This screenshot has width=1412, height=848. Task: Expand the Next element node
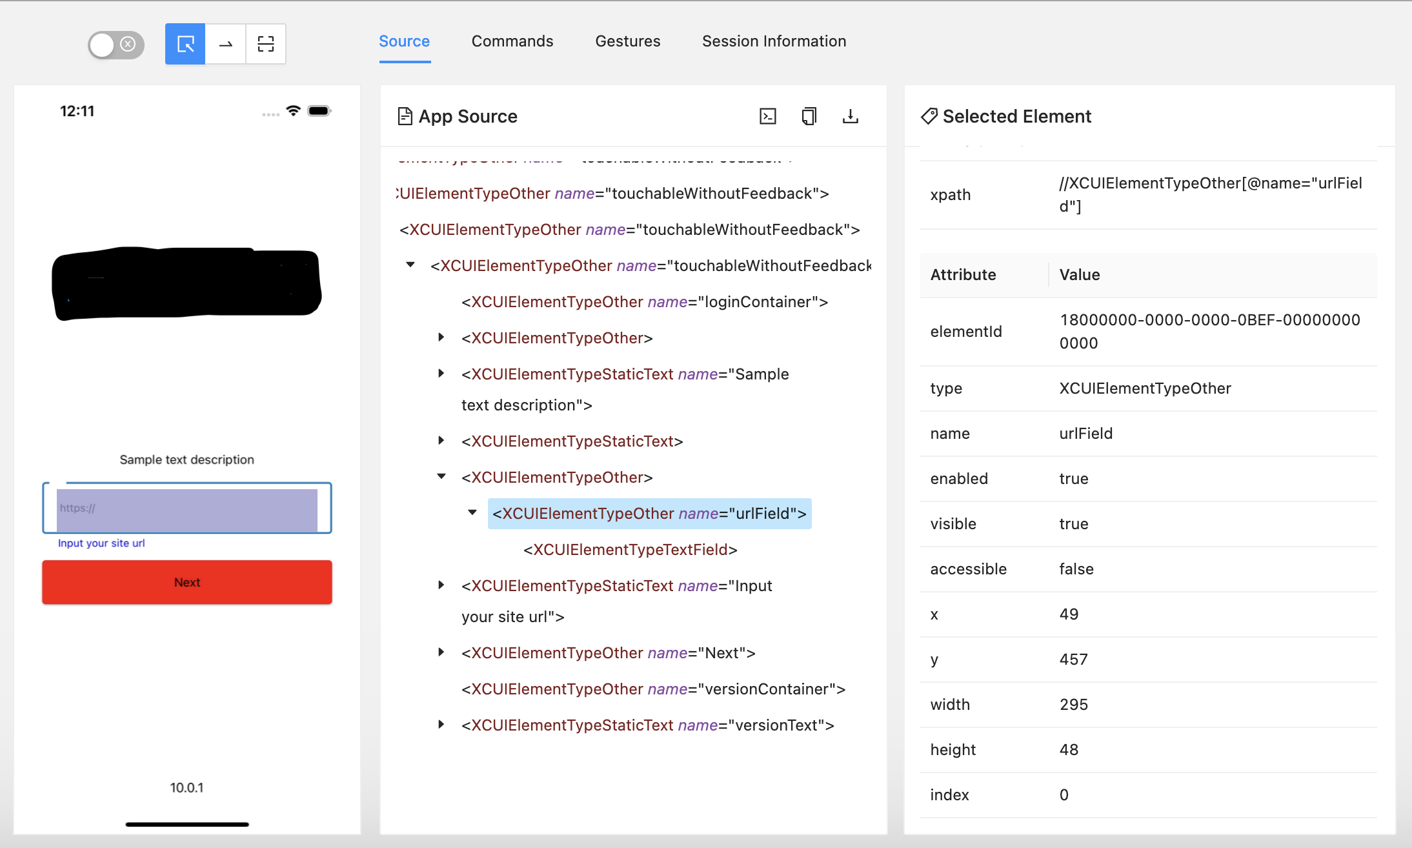[x=441, y=651]
